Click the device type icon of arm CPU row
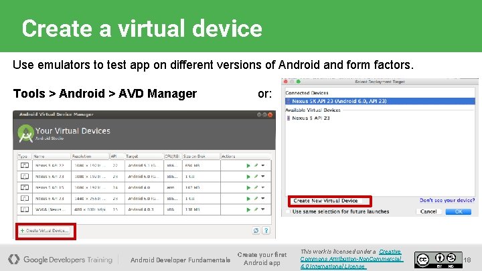 [x=25, y=187]
